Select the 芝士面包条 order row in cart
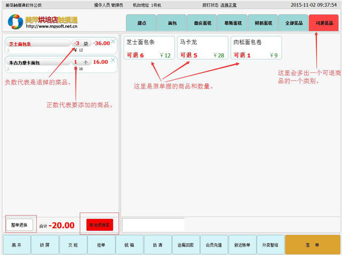This screenshot has width=342, height=255. pyautogui.click(x=37, y=46)
